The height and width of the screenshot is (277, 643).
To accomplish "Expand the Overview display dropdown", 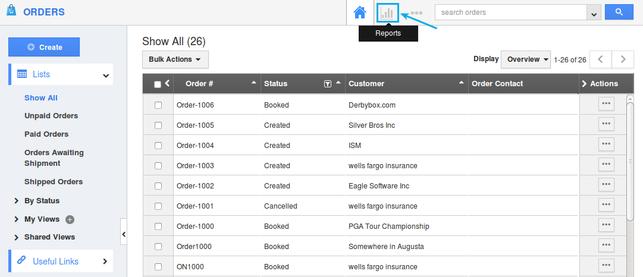I will (x=526, y=59).
